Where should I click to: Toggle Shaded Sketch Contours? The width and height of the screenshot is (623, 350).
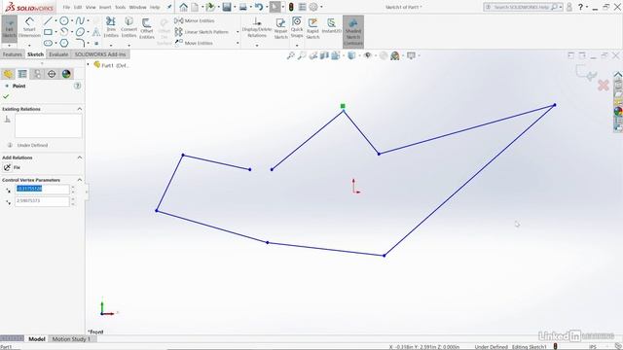(352, 32)
